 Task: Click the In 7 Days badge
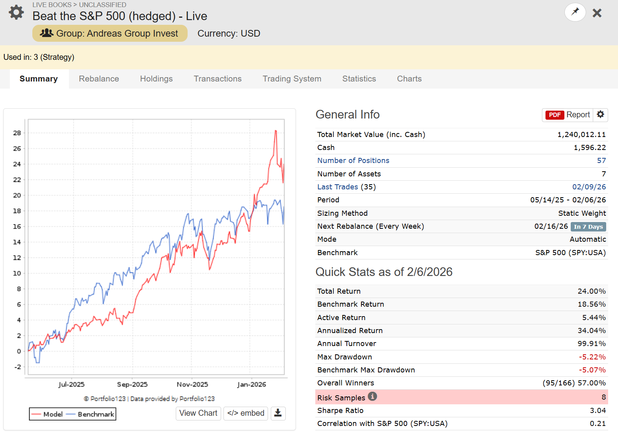coord(588,227)
